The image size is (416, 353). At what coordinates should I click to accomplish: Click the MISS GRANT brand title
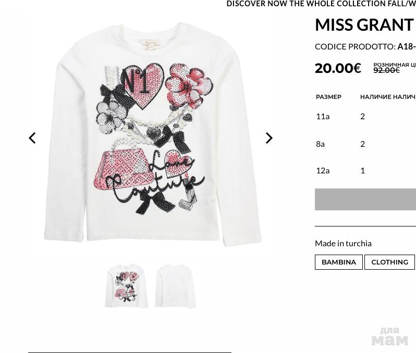click(364, 24)
